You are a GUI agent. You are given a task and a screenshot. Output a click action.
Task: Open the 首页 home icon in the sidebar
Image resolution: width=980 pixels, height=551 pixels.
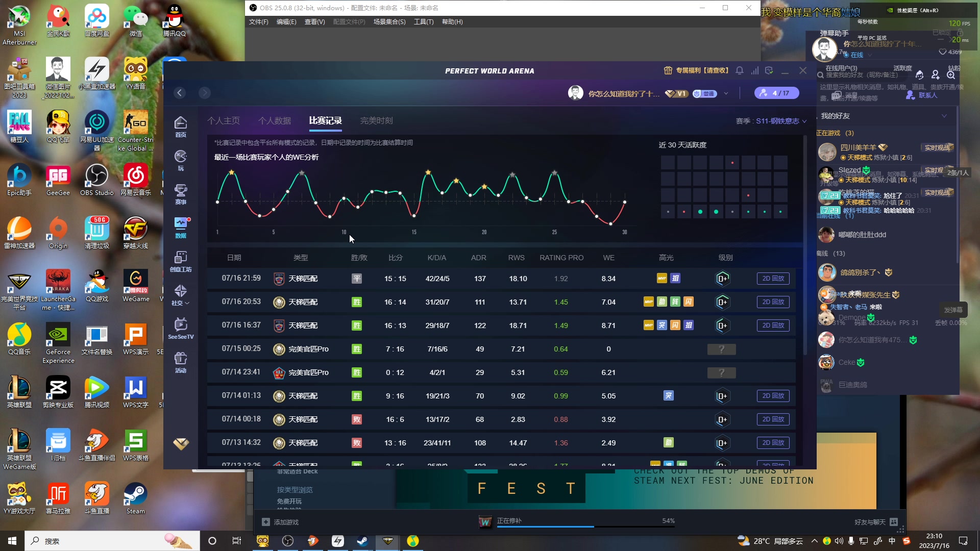181,127
